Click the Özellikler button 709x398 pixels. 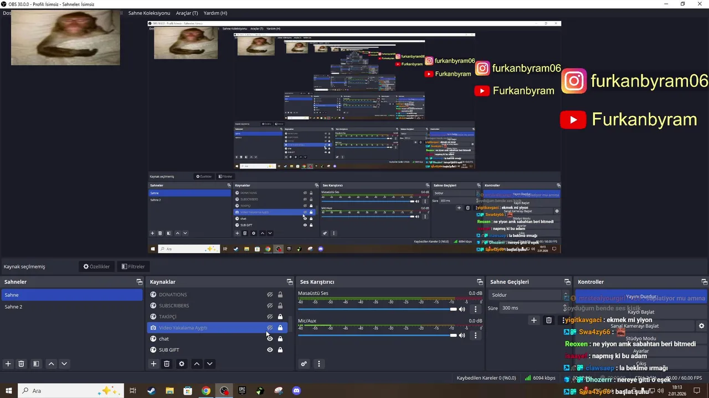click(96, 266)
